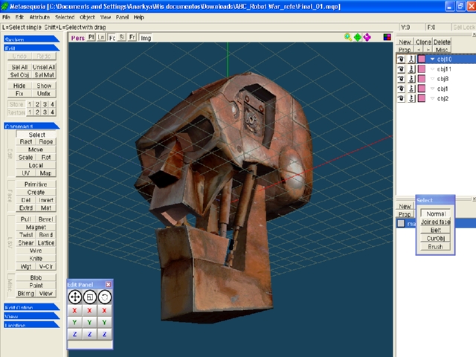This screenshot has width=476, height=357.
Task: Toggle Si simple display in viewport
Action: pyautogui.click(x=122, y=37)
